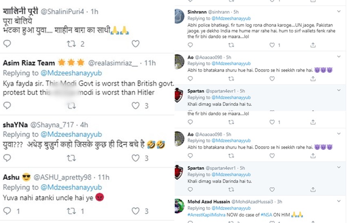The image size is (347, 223).
Task: Open the #NSA hashtag link
Action: (267, 214)
